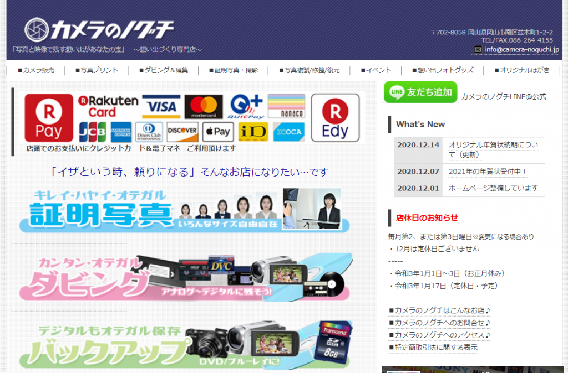Click the QUICPay logo icon
The width and height of the screenshot is (568, 373).
coord(246,106)
